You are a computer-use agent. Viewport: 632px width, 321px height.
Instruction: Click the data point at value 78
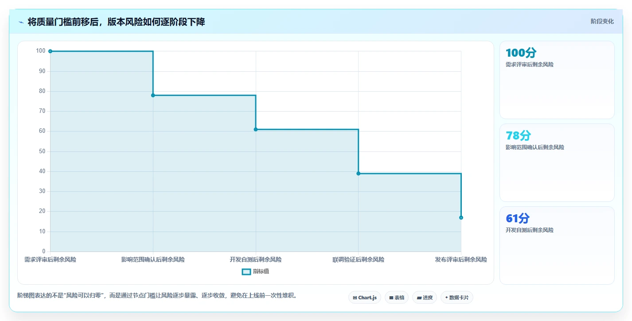click(x=153, y=95)
